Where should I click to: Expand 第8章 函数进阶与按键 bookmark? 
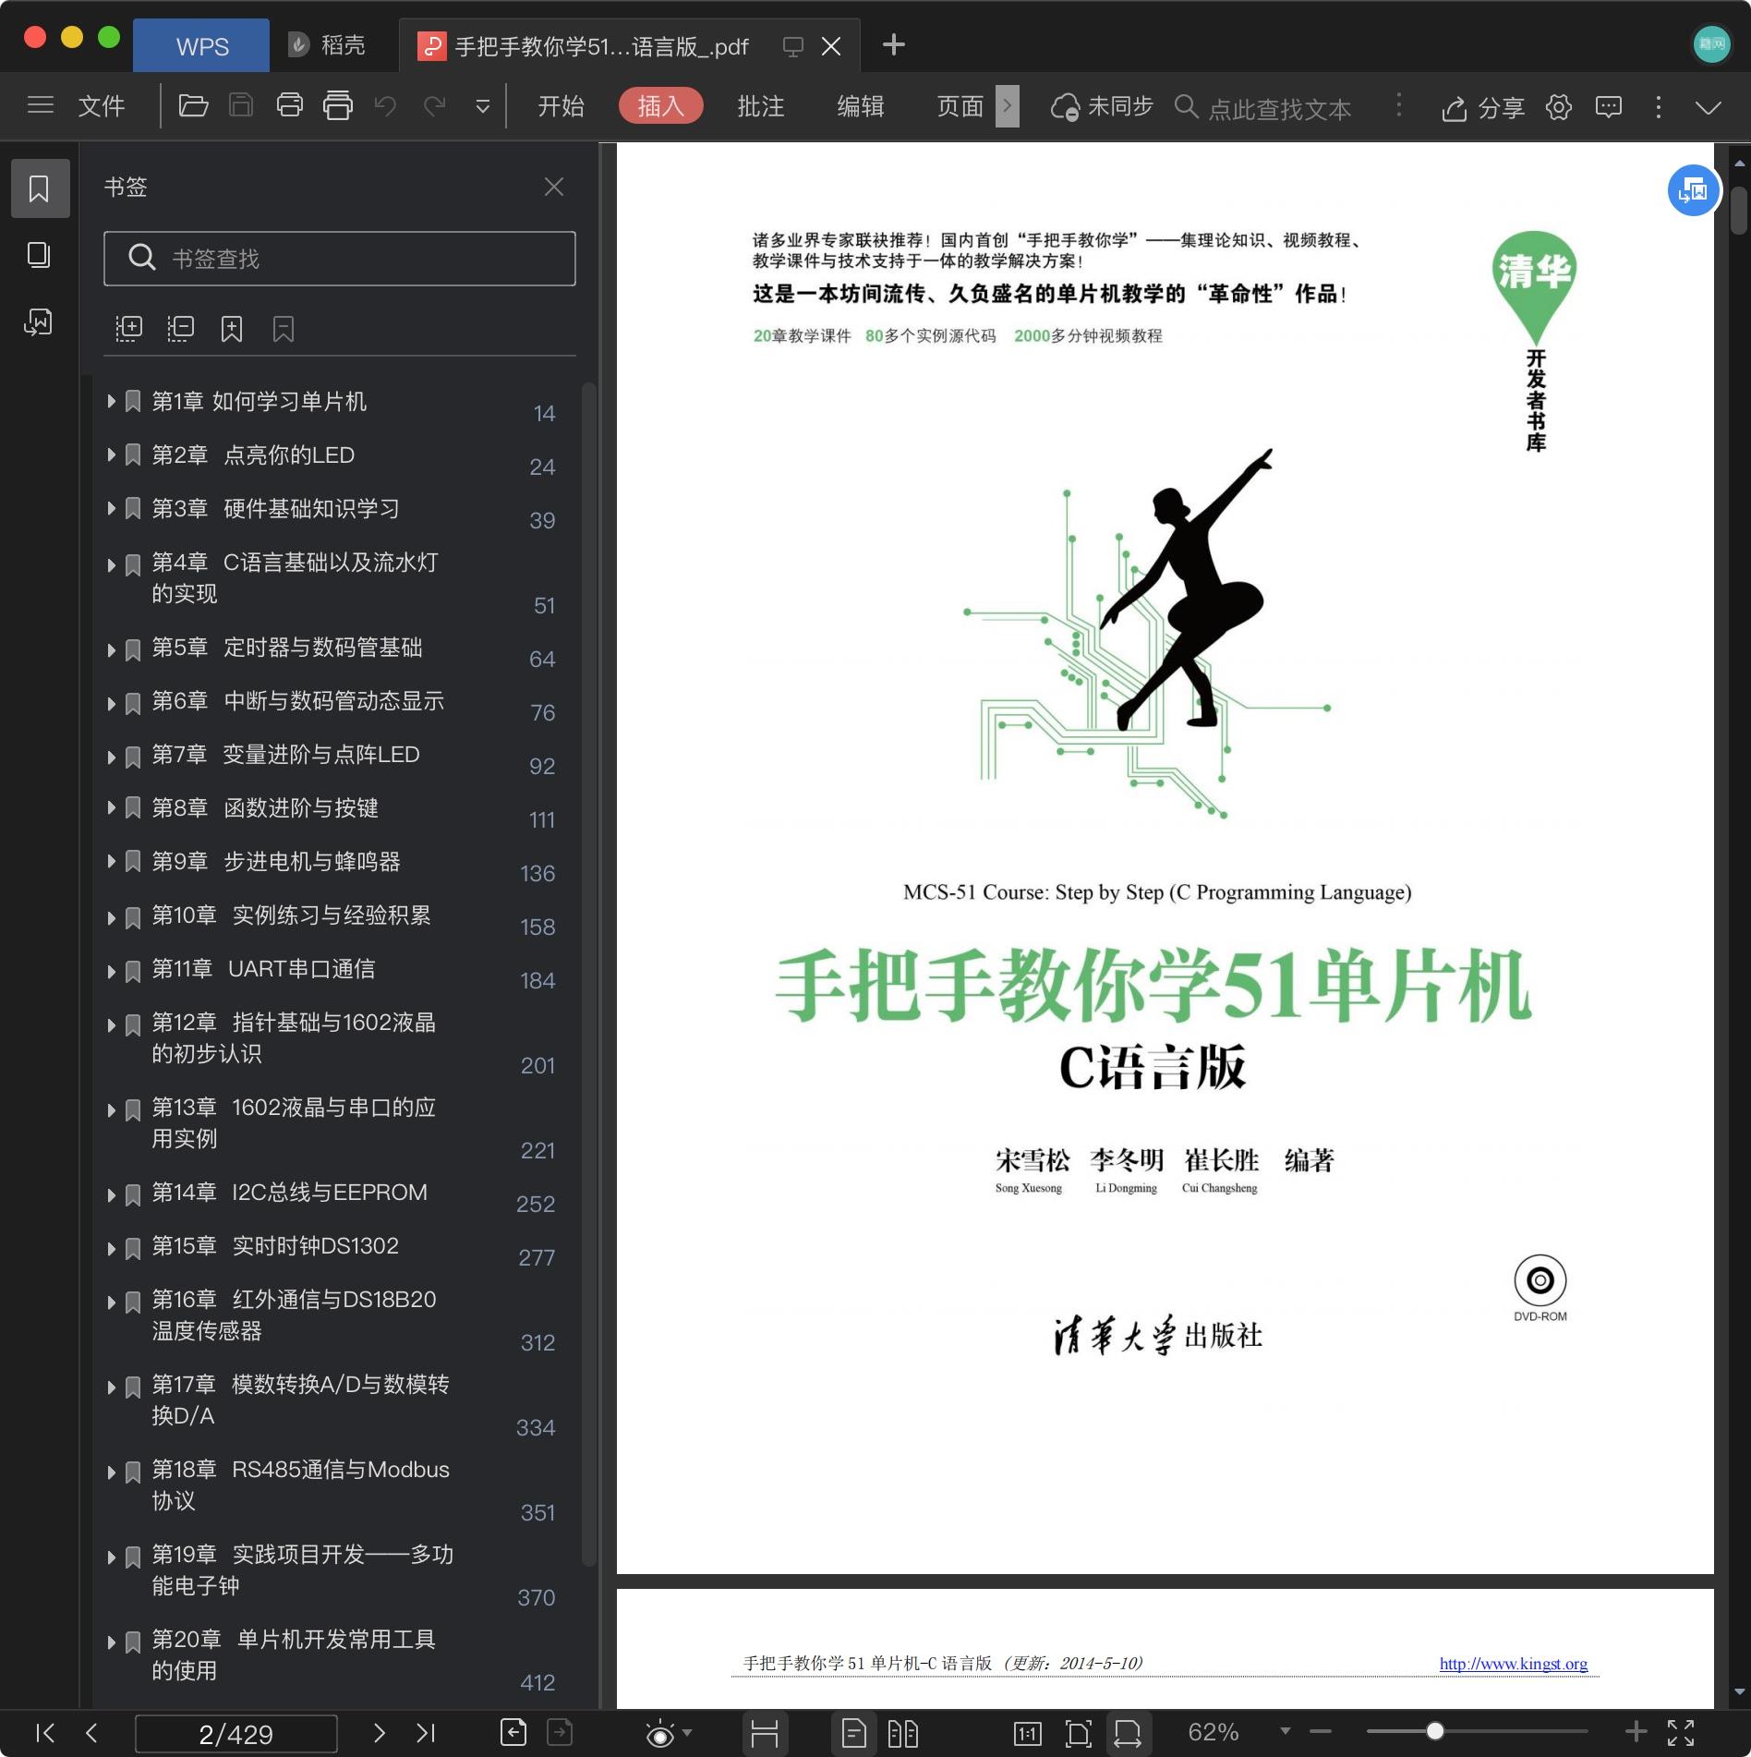pos(111,807)
